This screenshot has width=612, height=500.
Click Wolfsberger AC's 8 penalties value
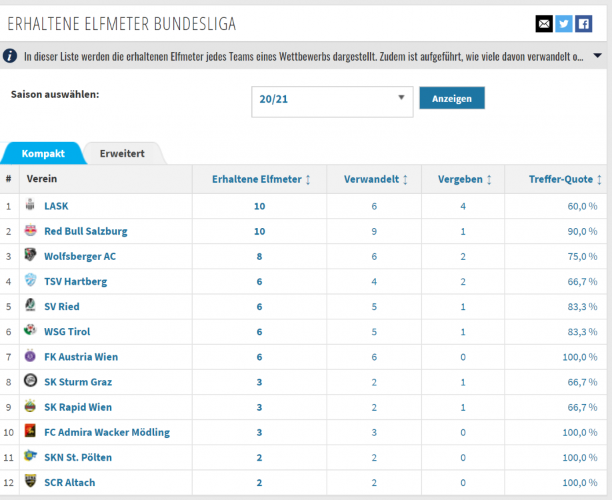click(x=259, y=257)
